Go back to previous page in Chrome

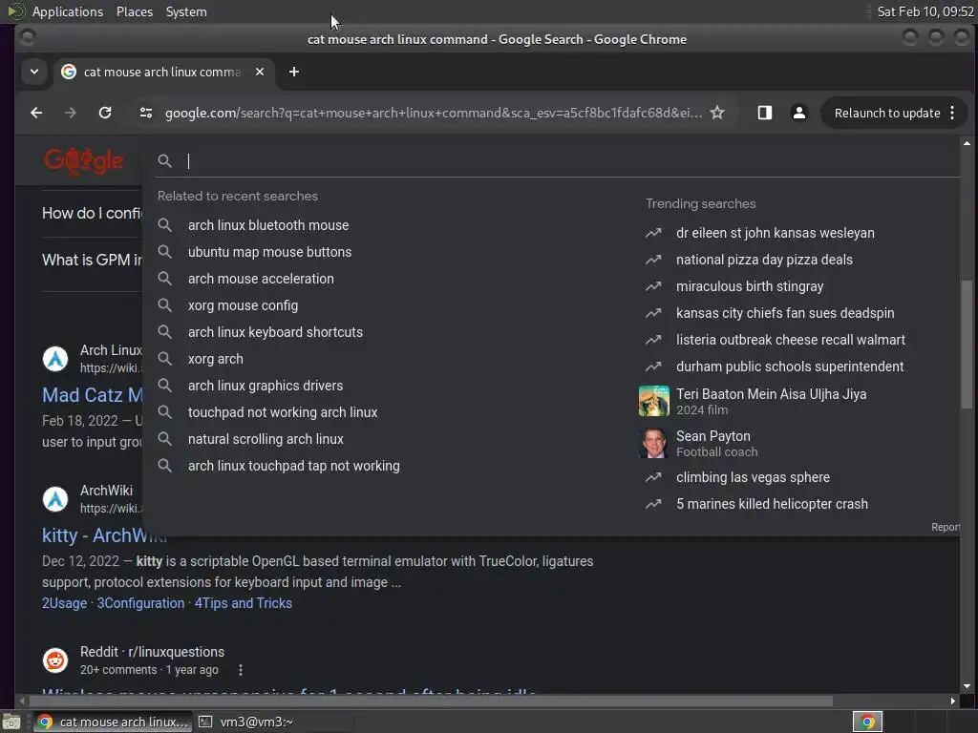pyautogui.click(x=36, y=113)
